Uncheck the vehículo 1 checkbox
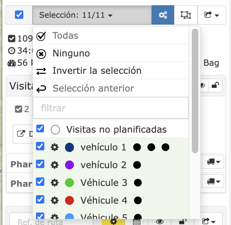 (40, 146)
